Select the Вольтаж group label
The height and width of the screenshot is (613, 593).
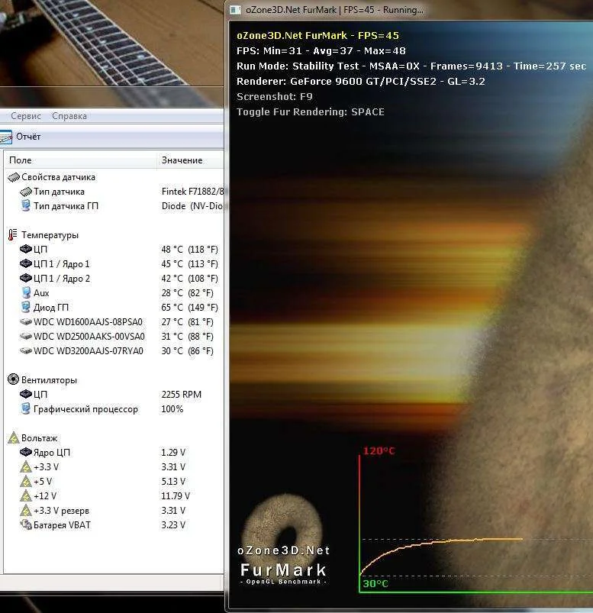[39, 438]
